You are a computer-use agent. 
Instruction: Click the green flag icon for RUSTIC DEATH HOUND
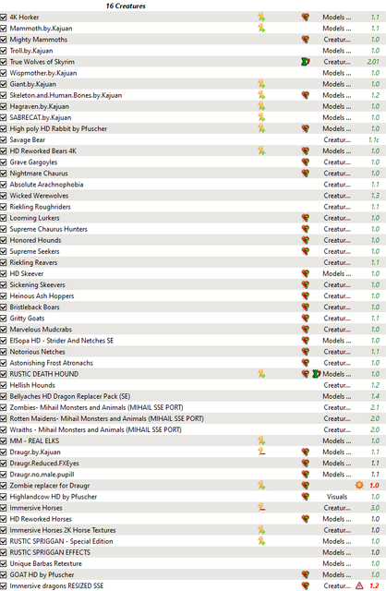(316, 374)
